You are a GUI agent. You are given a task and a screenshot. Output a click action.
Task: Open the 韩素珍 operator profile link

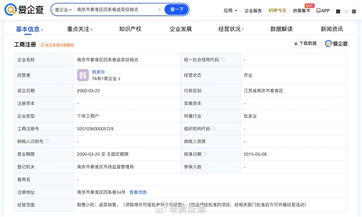(x=98, y=72)
